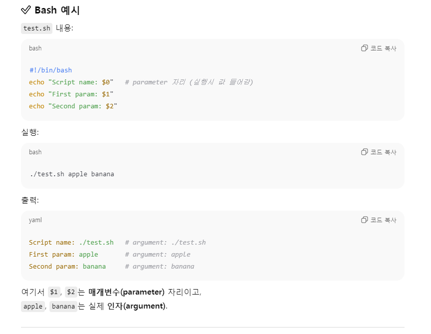The image size is (431, 334).
Task: Click the $2 inline code chip
Action: coord(71,292)
